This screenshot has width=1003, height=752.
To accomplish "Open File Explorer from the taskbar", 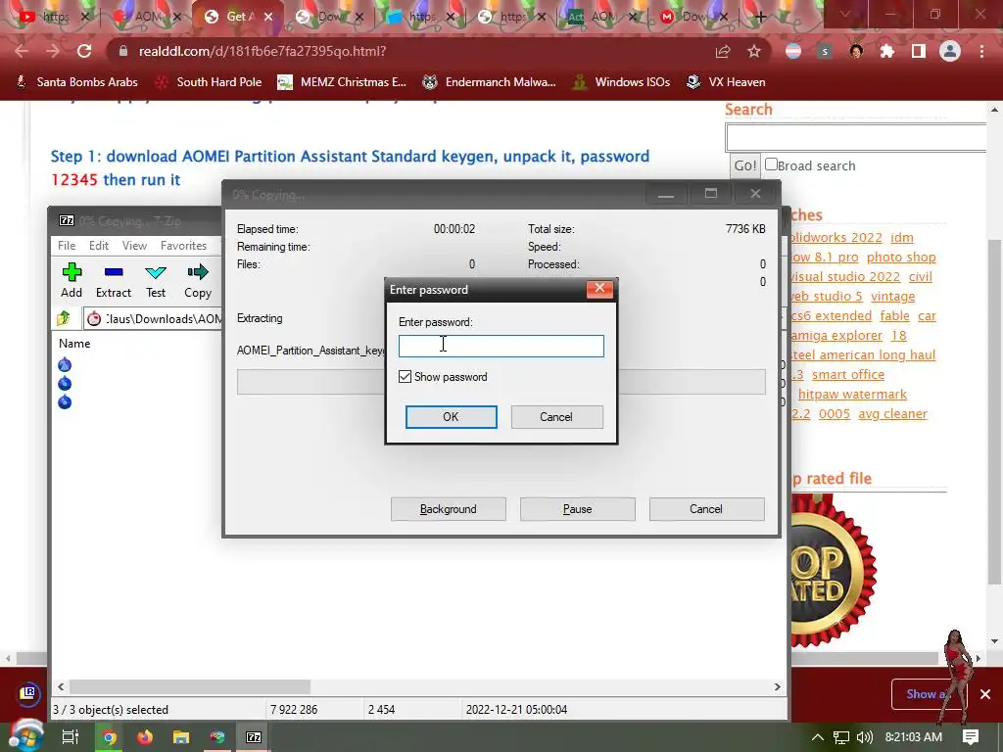I will (x=181, y=736).
